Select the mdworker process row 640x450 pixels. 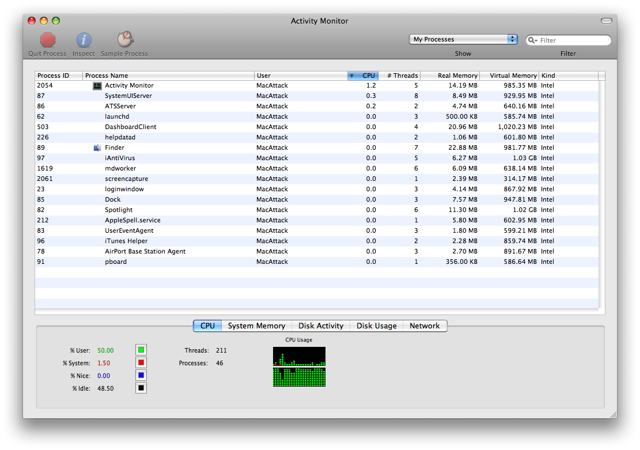(x=317, y=169)
